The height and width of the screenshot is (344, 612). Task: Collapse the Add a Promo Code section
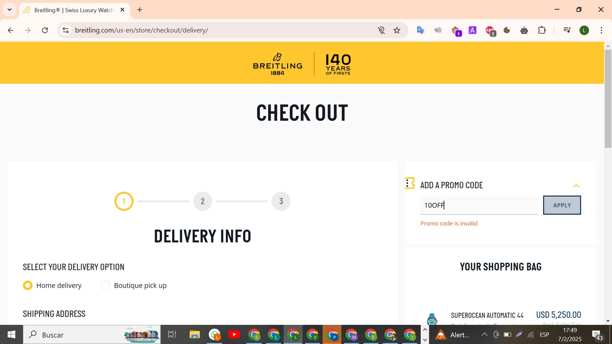[576, 186]
